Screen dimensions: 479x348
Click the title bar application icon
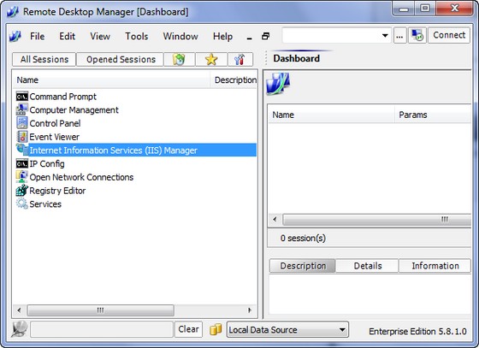click(13, 12)
